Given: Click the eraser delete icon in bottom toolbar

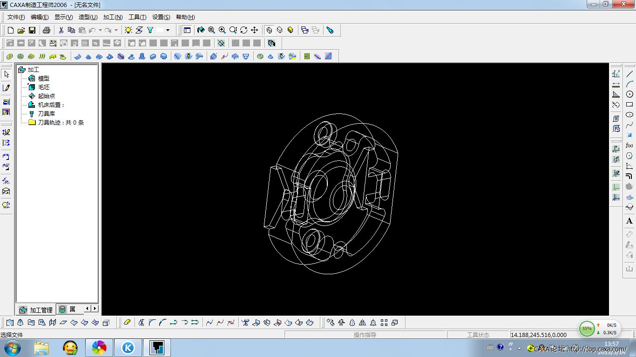Looking at the screenshot, I should click(127, 322).
